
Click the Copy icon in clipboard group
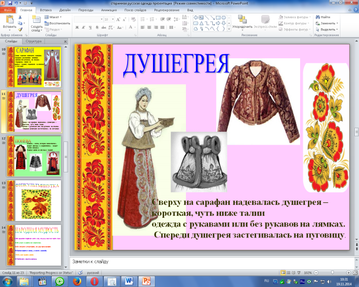pyautogui.click(x=20, y=23)
